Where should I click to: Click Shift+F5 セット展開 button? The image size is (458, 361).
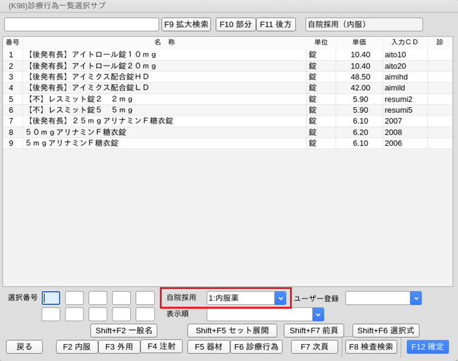tap(232, 331)
